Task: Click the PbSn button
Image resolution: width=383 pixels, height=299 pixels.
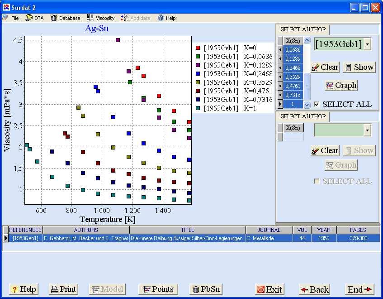Action: point(206,289)
